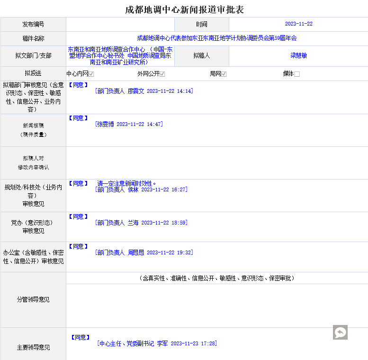Click the empty 发布编号 field
The image size is (368, 360).
(x=120, y=24)
